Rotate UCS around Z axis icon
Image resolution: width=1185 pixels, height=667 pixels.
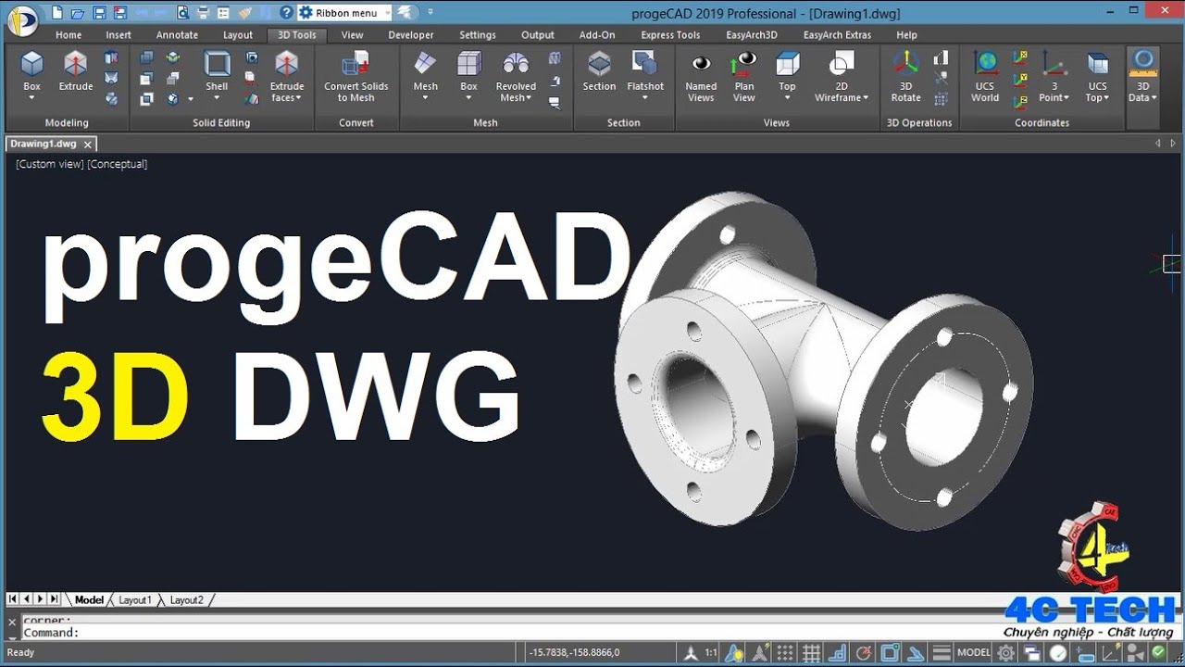point(1019,101)
